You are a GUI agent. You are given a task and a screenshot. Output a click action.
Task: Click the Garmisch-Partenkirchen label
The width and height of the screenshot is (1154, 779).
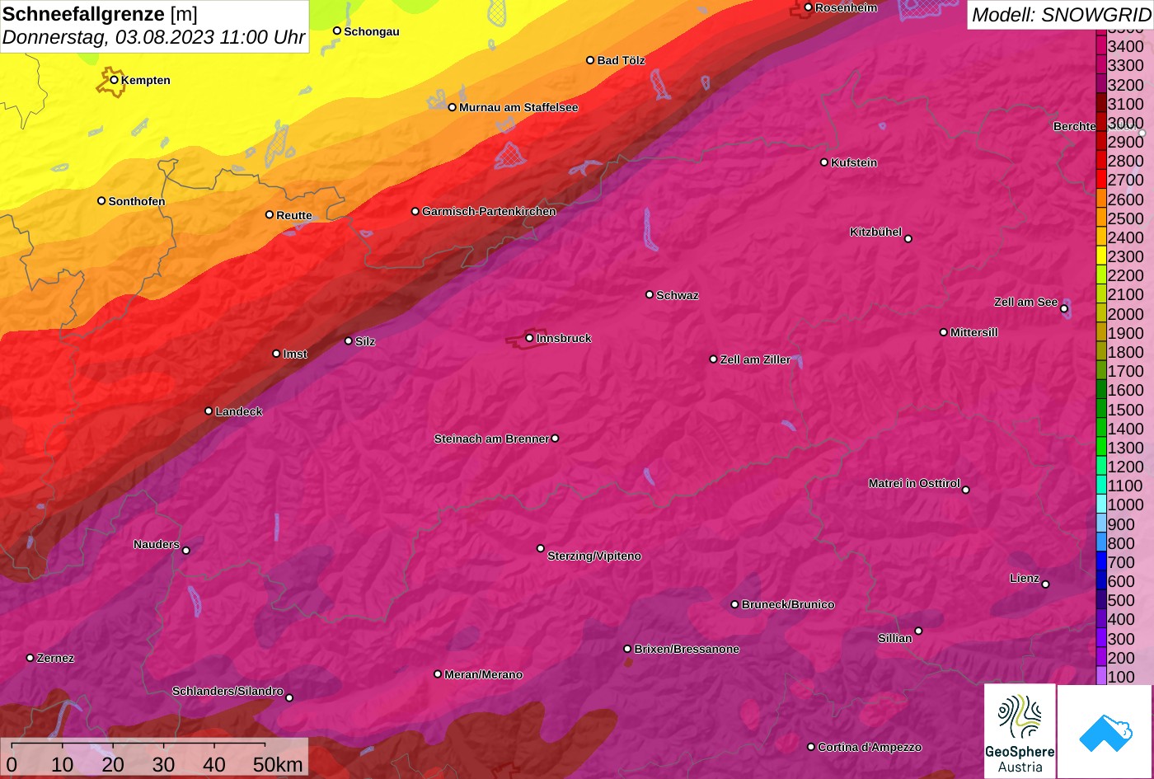(x=489, y=212)
